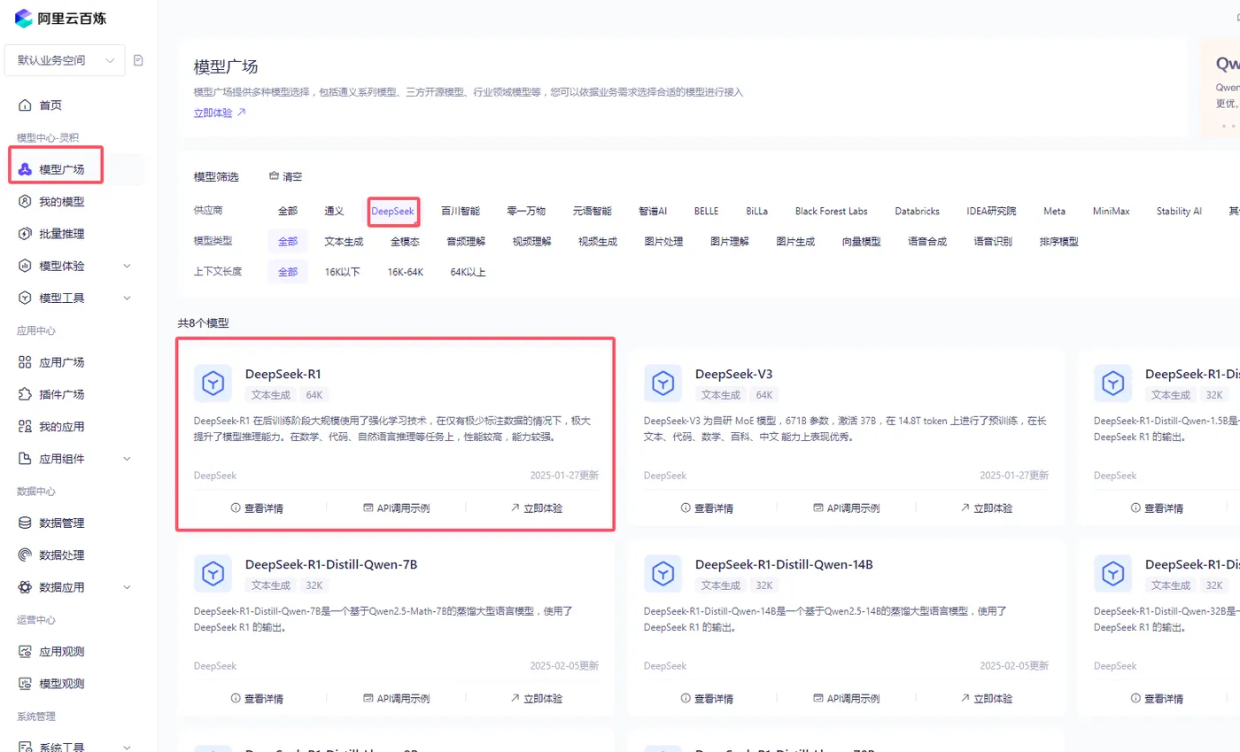Open 查看详情 on the DeepSeek-R1-Distill-Qwen-14B card

707,699
